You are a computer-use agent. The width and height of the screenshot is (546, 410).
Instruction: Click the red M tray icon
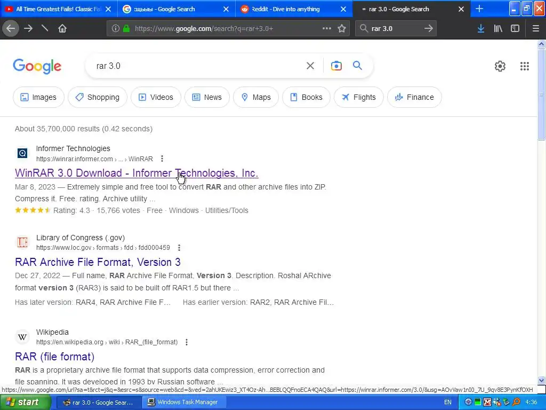[487, 403]
